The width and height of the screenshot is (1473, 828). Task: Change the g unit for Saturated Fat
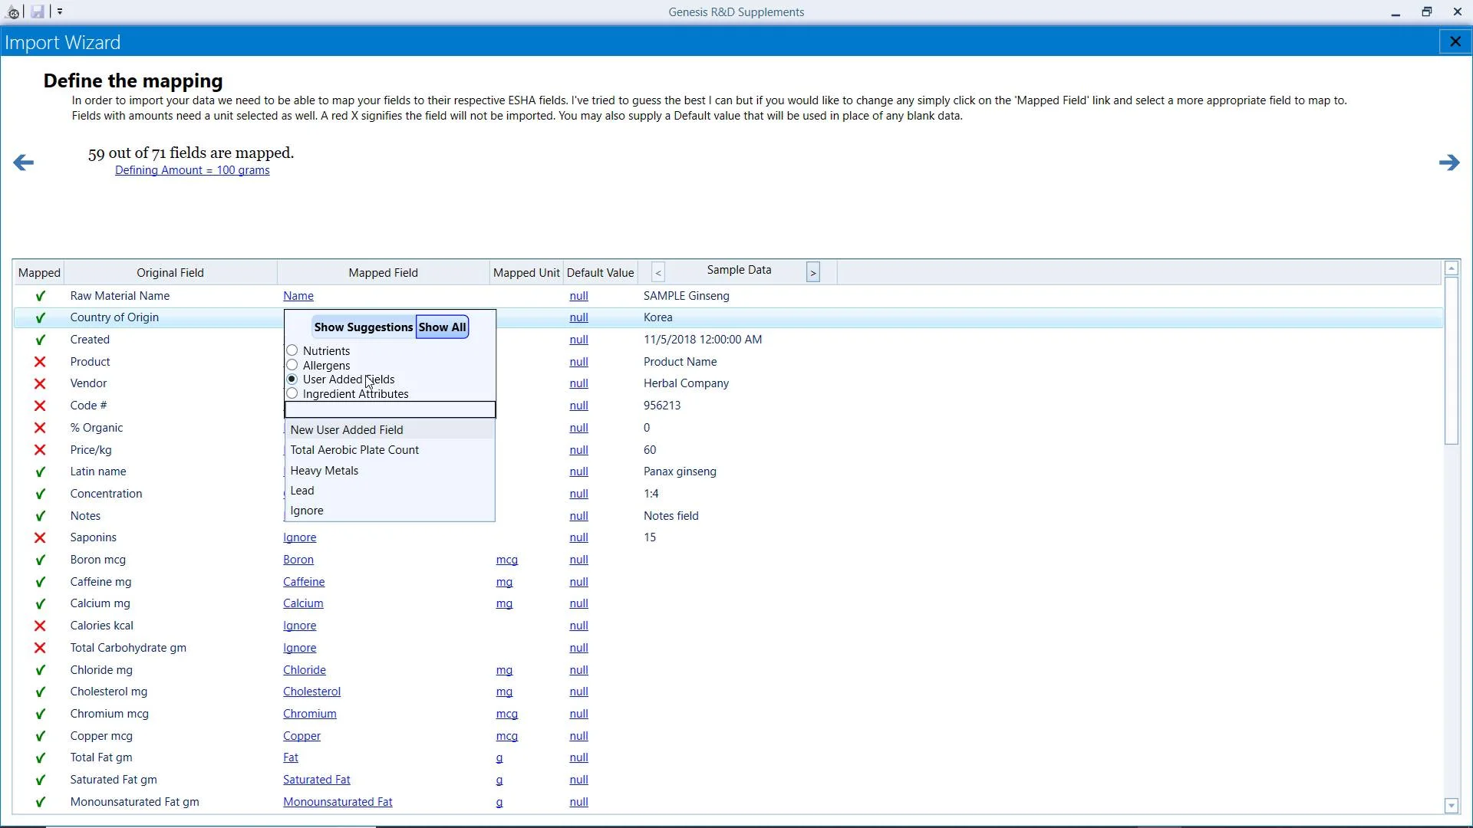point(499,780)
